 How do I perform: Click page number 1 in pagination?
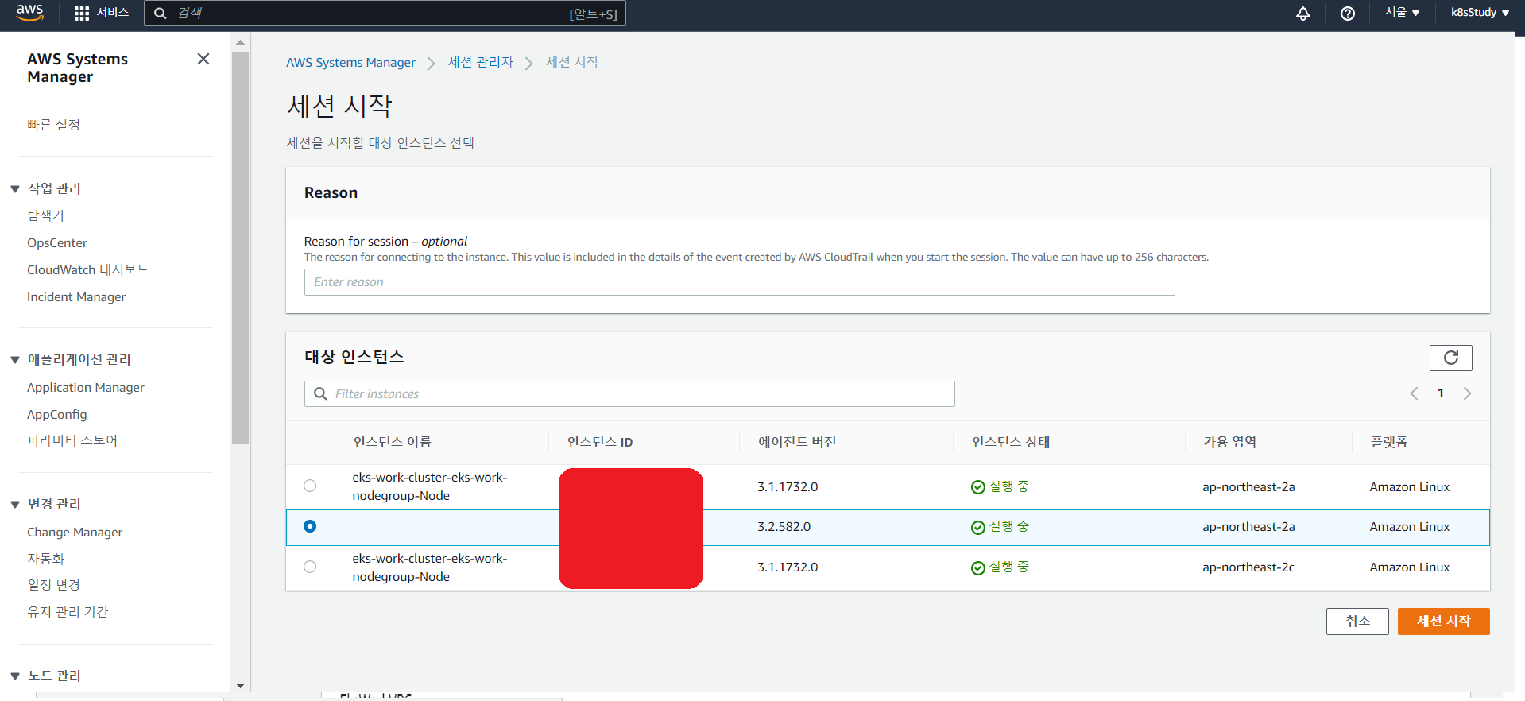tap(1440, 393)
